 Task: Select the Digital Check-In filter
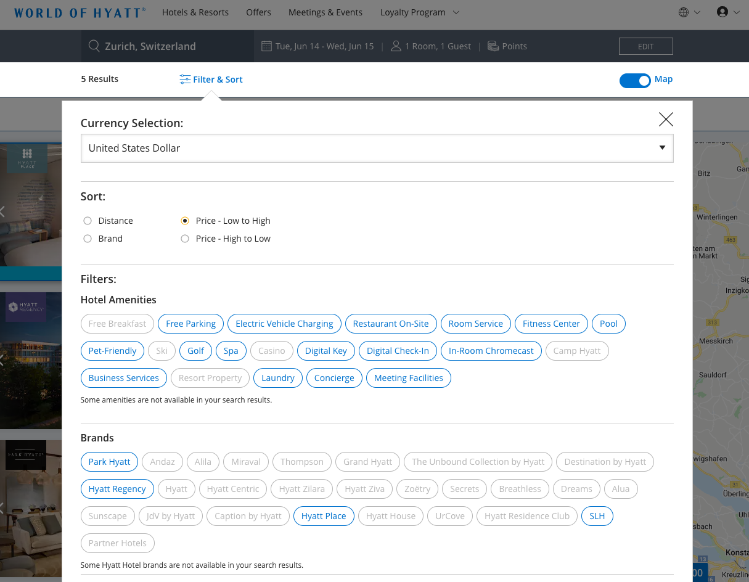tap(398, 351)
